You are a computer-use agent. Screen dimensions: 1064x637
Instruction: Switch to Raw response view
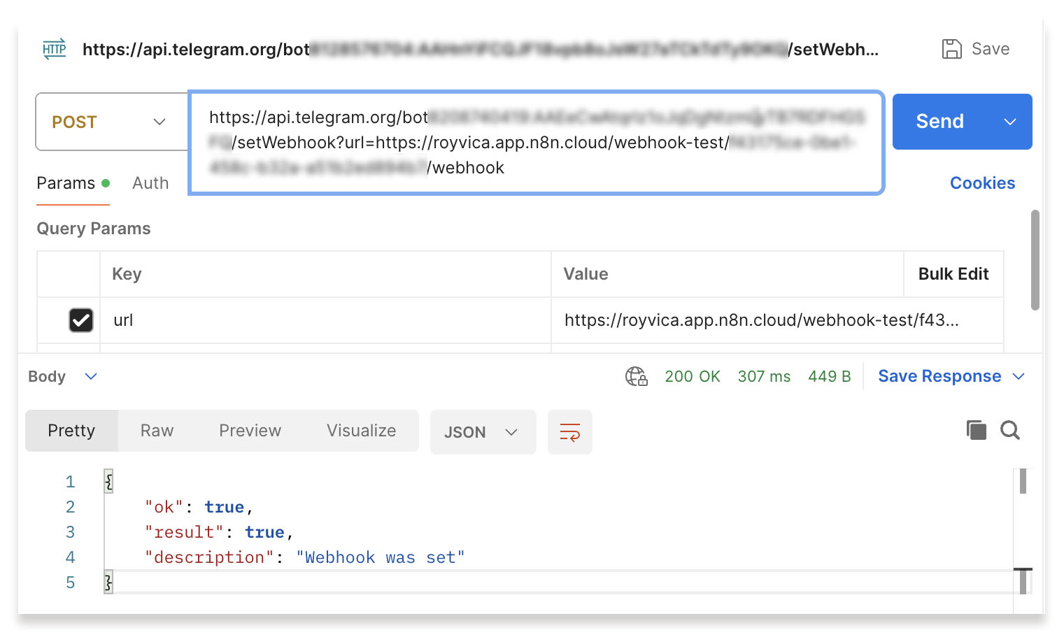point(157,431)
